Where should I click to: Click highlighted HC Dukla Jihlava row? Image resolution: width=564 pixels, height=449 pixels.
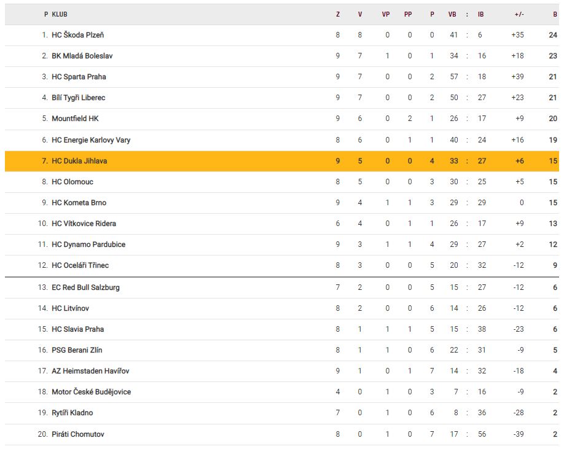pyautogui.click(x=282, y=161)
